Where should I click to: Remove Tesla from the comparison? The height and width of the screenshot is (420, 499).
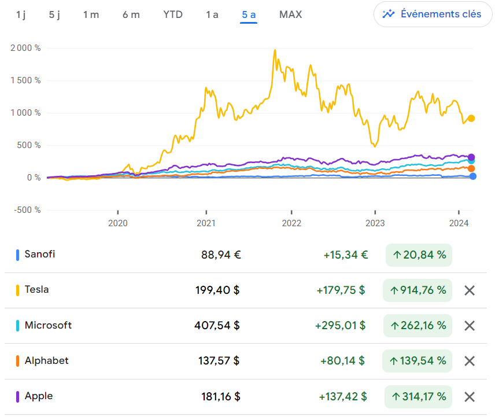point(470,290)
